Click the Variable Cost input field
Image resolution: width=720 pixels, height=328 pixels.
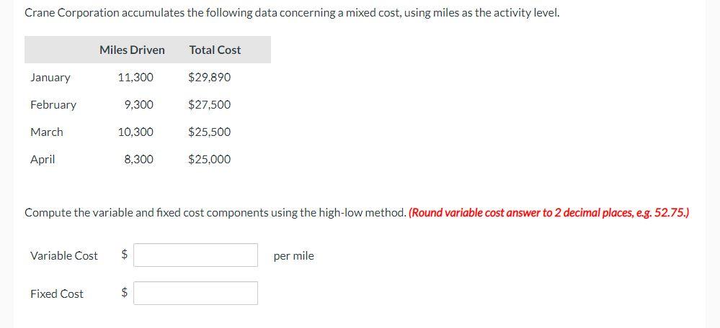pos(195,255)
